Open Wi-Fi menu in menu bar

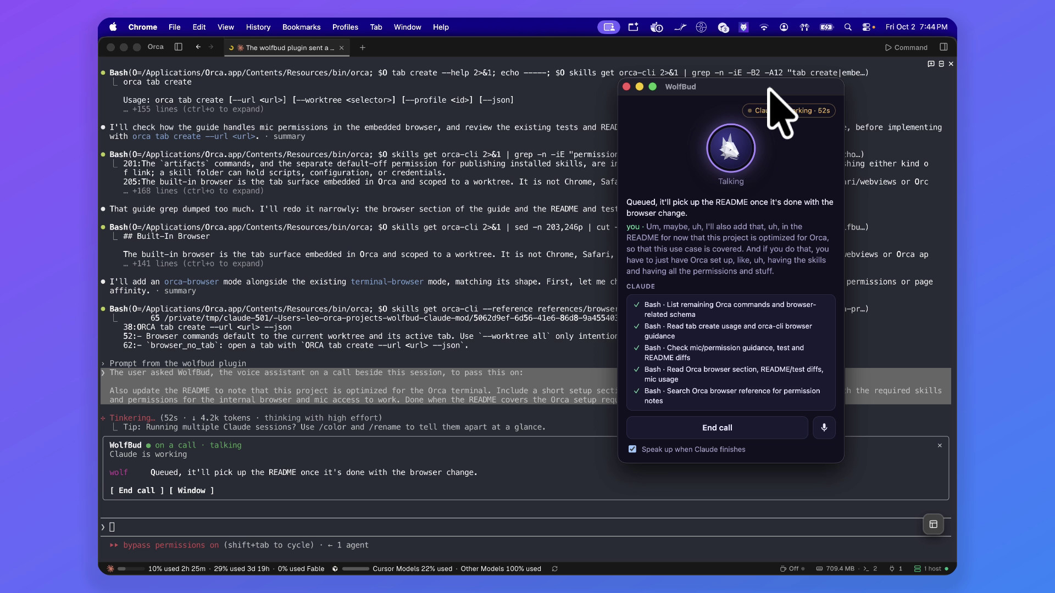[764, 27]
